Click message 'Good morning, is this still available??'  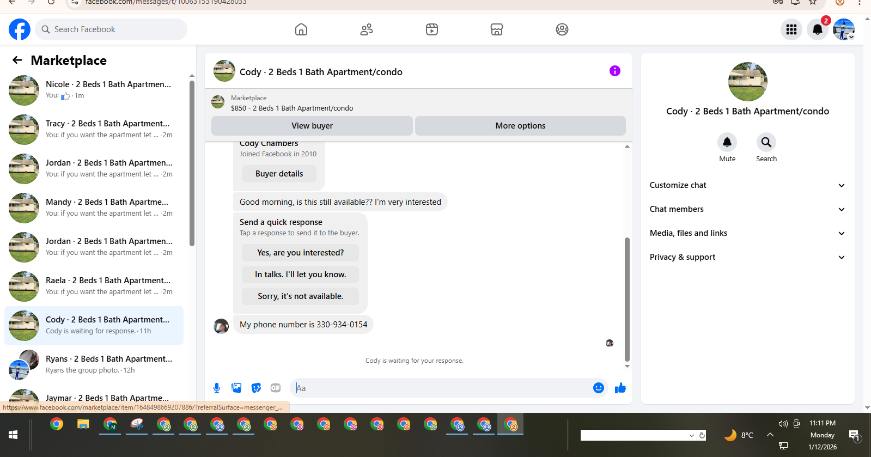point(340,202)
